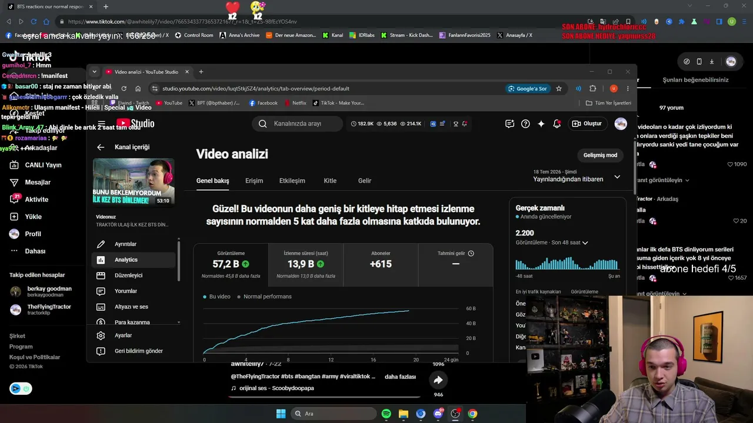Click the Google'a Sor button
The width and height of the screenshot is (753, 423).
pyautogui.click(x=528, y=89)
